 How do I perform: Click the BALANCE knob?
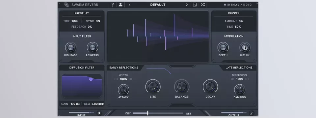(x=182, y=87)
